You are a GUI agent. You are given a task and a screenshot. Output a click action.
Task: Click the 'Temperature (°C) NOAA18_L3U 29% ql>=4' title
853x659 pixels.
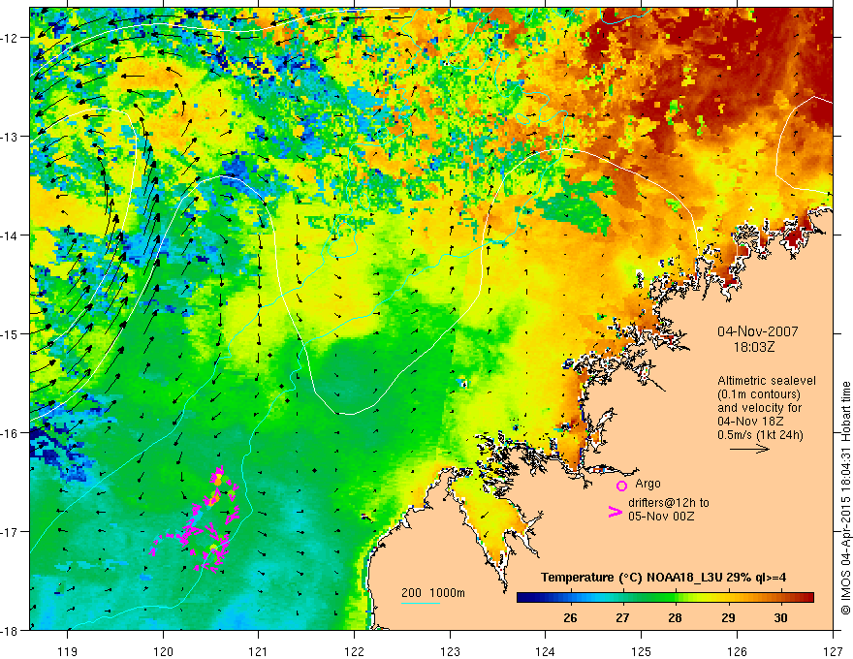pyautogui.click(x=663, y=577)
